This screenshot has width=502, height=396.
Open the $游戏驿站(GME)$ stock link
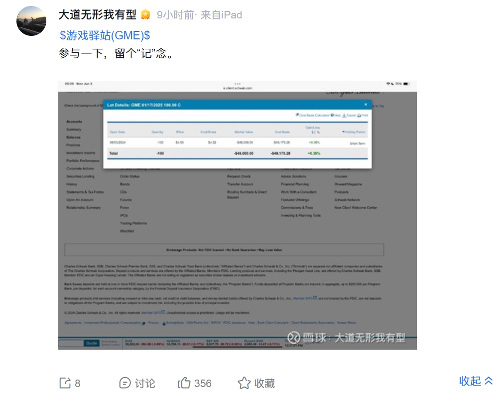click(105, 35)
